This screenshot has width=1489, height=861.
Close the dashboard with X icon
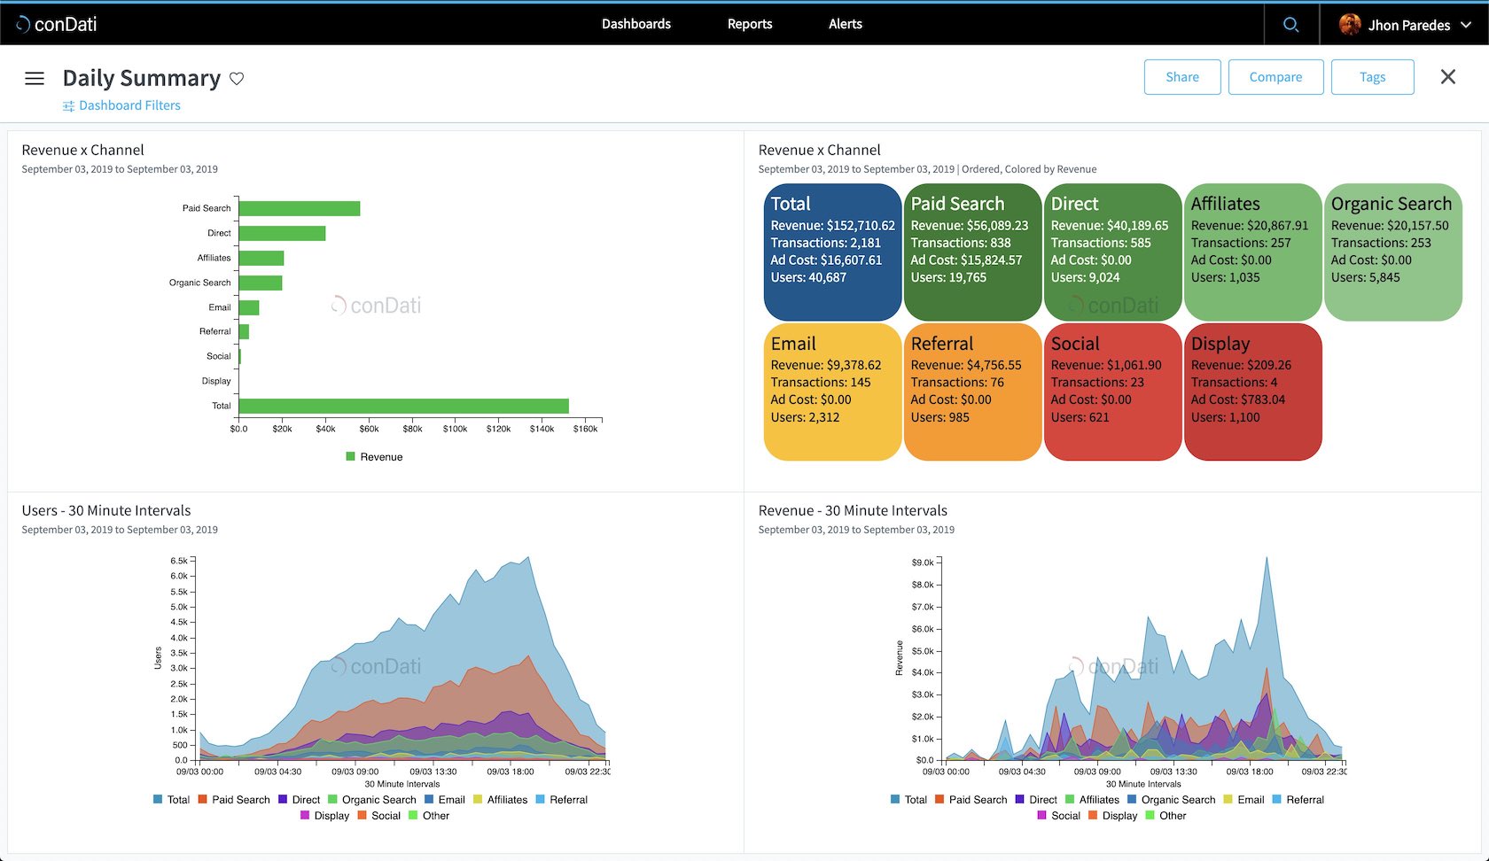coord(1447,77)
